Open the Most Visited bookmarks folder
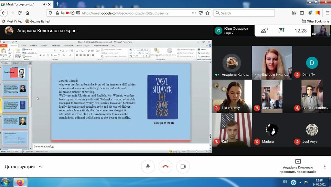331x187 pixels. tap(12, 21)
